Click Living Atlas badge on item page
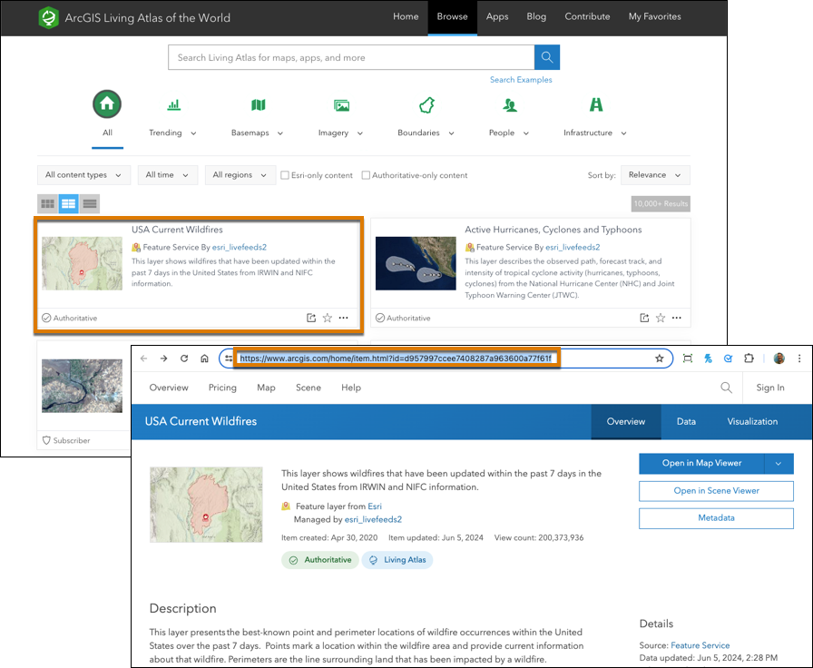 397,560
